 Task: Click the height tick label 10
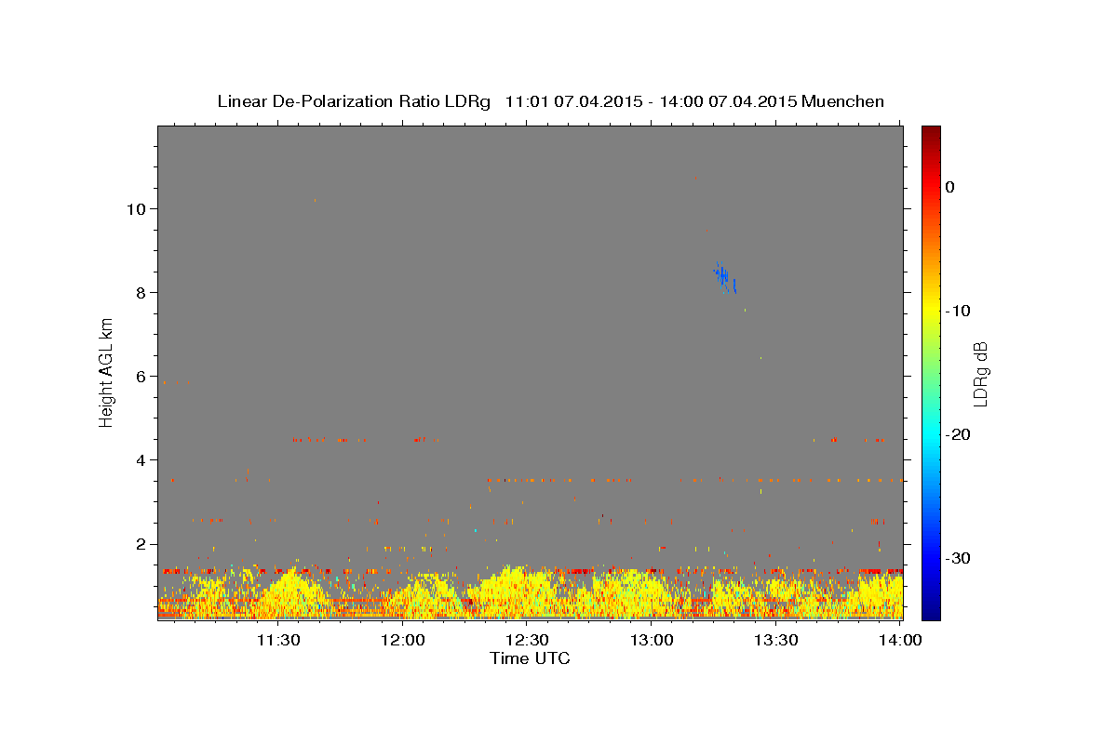pyautogui.click(x=136, y=209)
